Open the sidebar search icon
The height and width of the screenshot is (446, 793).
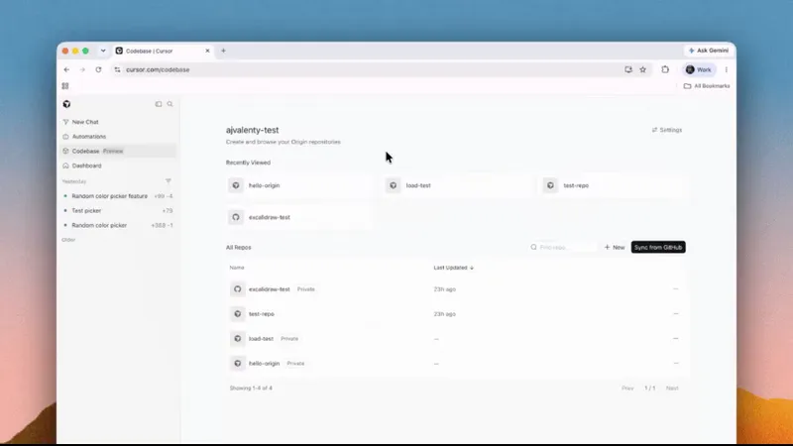[x=170, y=104]
